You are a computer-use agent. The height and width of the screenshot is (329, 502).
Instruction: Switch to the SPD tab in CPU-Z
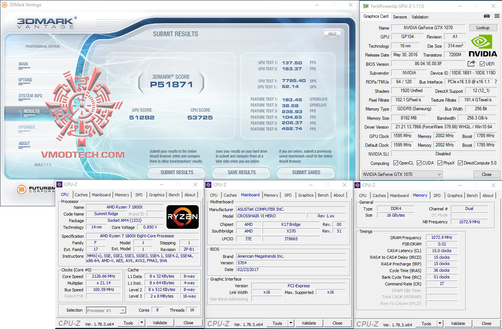point(139,195)
